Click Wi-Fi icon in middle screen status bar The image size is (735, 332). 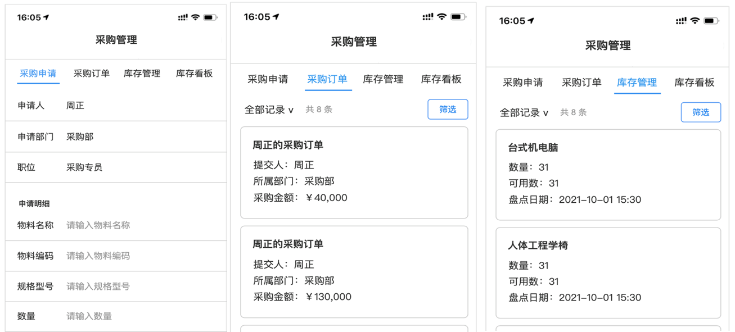click(x=441, y=17)
